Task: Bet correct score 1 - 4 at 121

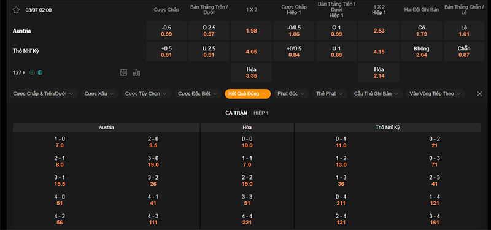Action: (x=435, y=200)
